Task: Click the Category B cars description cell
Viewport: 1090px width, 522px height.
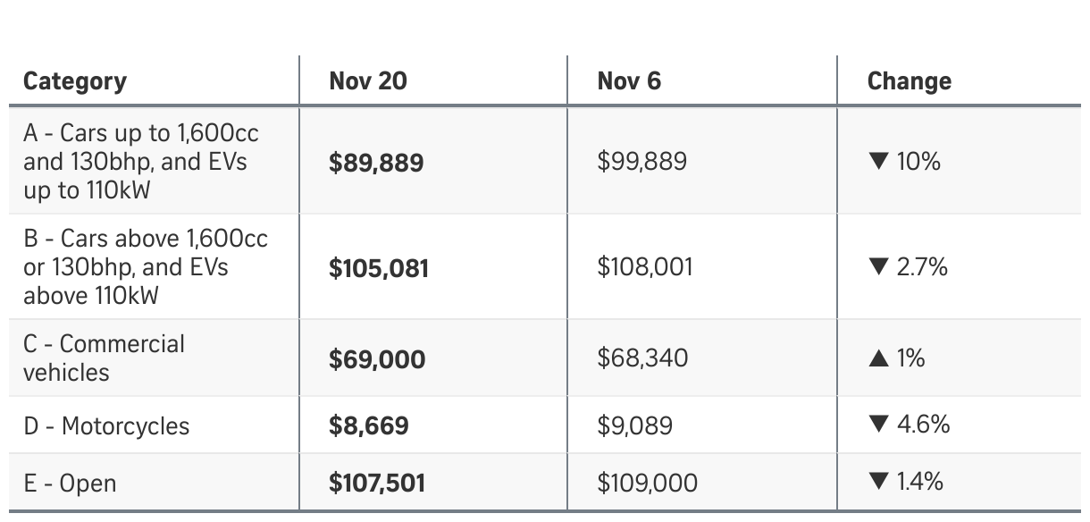Action: pos(145,266)
